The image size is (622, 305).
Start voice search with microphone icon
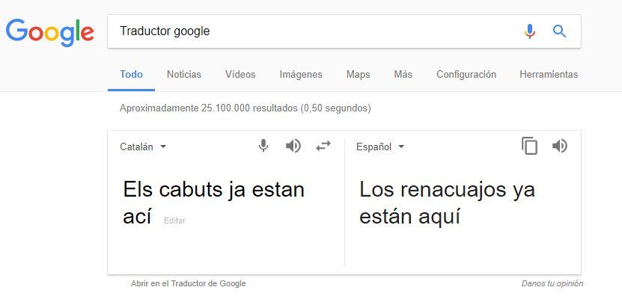[x=530, y=31]
